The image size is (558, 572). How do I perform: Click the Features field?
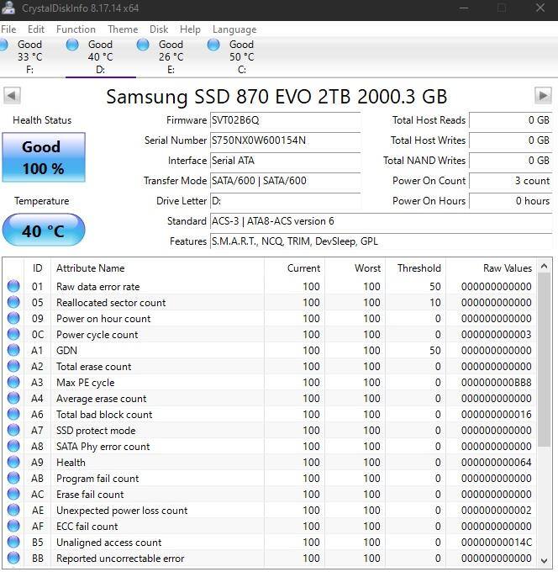point(381,241)
